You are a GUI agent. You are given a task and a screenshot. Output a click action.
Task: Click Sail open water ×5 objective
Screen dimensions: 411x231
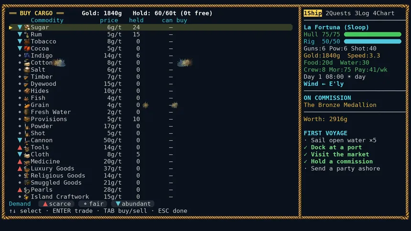[x=344, y=140]
